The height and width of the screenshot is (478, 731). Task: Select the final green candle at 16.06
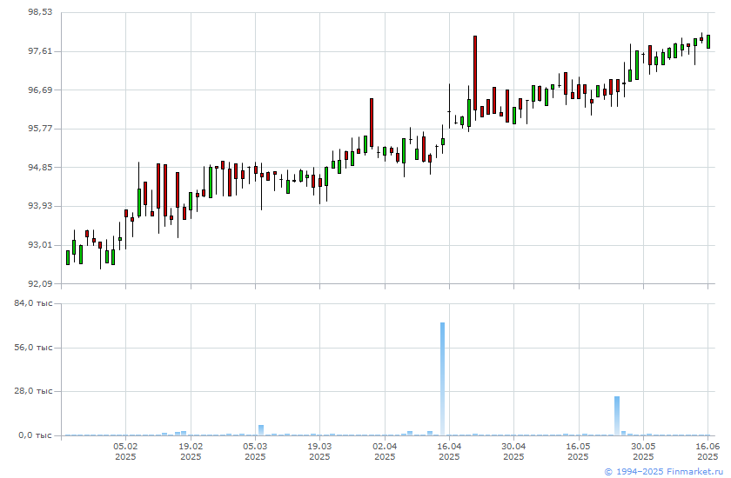708,42
